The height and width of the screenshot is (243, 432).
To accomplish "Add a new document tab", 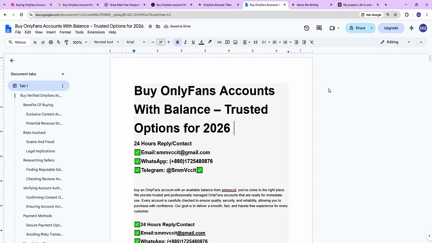I will tap(62, 74).
